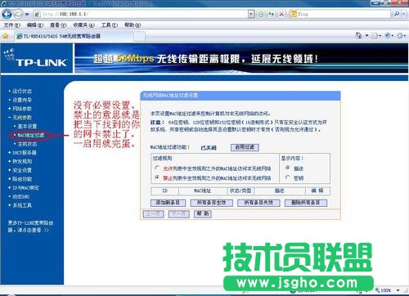This screenshot has height=296, width=409.
Task: Open the 查看 (View) menu
Action: pos(58,25)
